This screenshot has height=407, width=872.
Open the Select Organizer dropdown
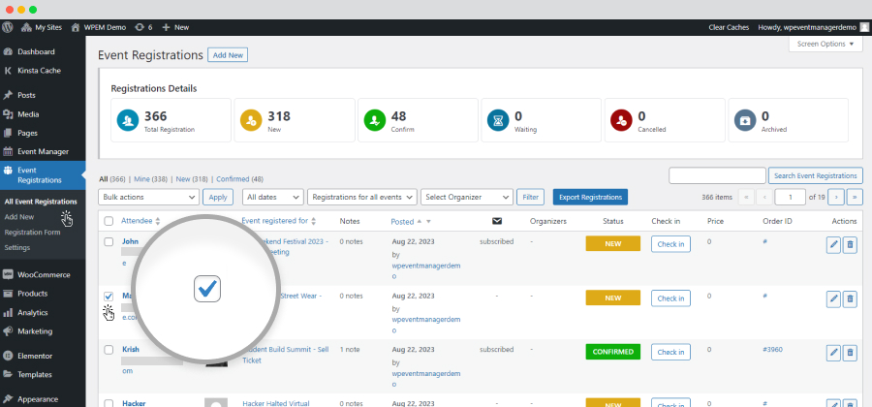click(x=466, y=197)
